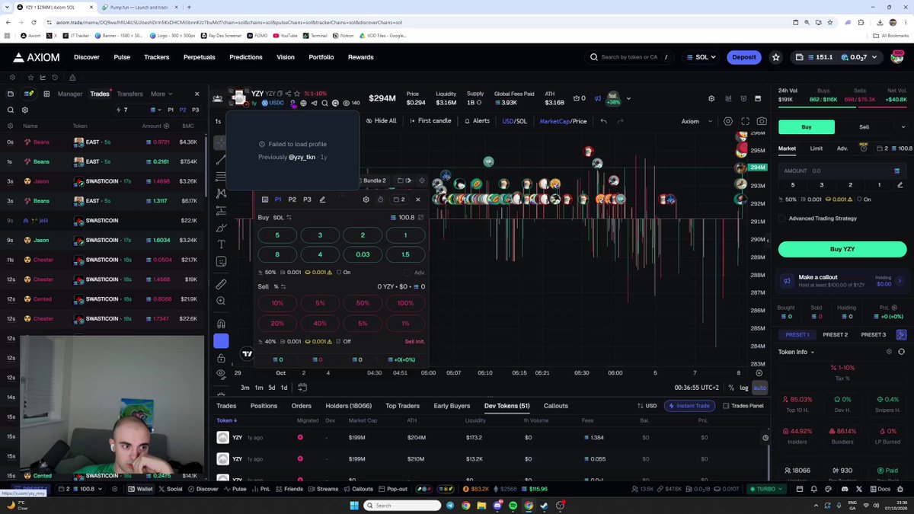Click the blue Deposit button
Viewport: 914px width, 514px height.
[744, 57]
